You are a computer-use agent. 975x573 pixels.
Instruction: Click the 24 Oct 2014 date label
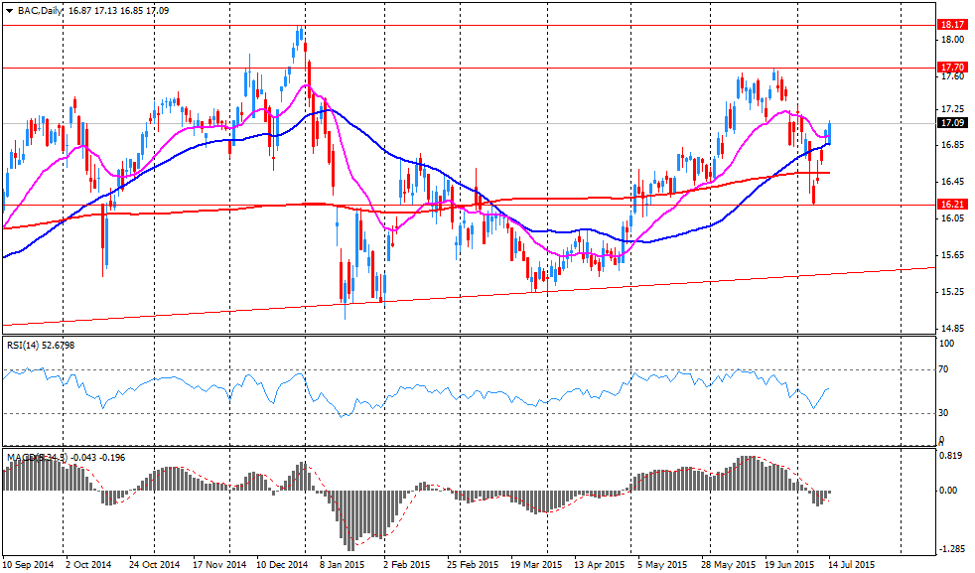click(154, 565)
